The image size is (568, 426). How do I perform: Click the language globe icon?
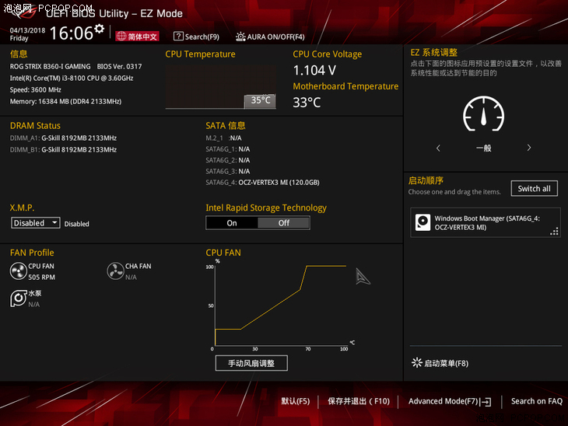pos(121,37)
